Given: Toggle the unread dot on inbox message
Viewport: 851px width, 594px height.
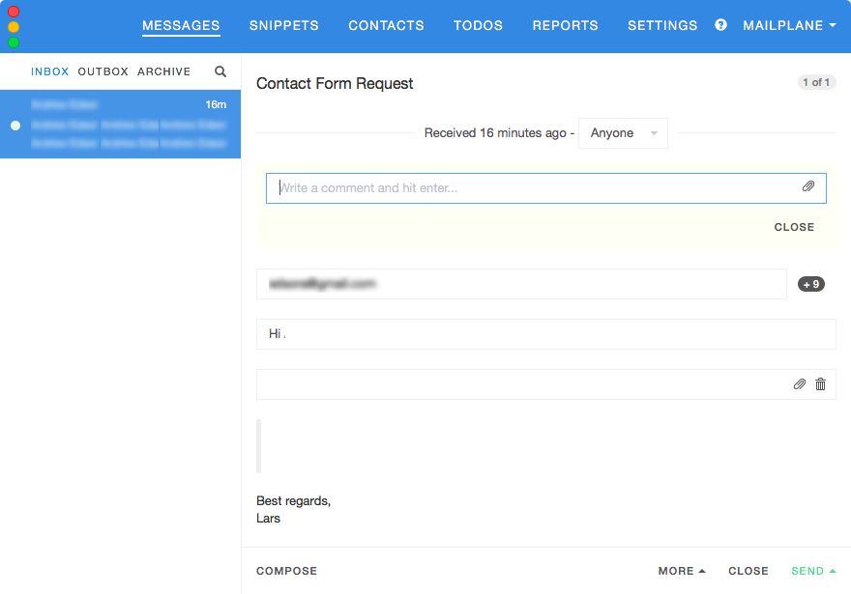Looking at the screenshot, I should point(15,126).
